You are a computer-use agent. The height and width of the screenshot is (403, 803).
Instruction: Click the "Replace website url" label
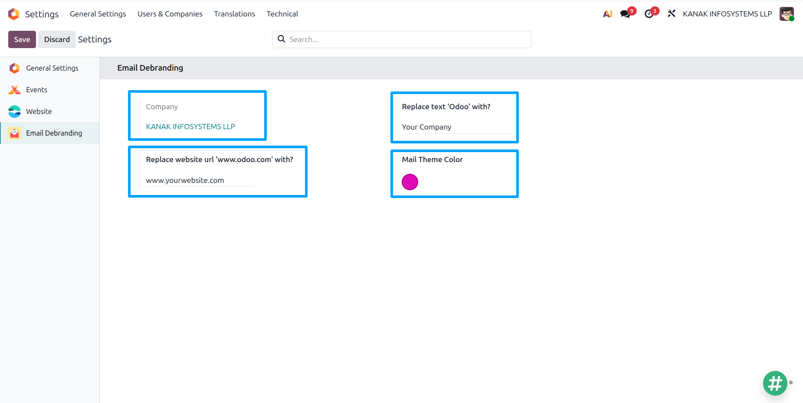coord(220,159)
